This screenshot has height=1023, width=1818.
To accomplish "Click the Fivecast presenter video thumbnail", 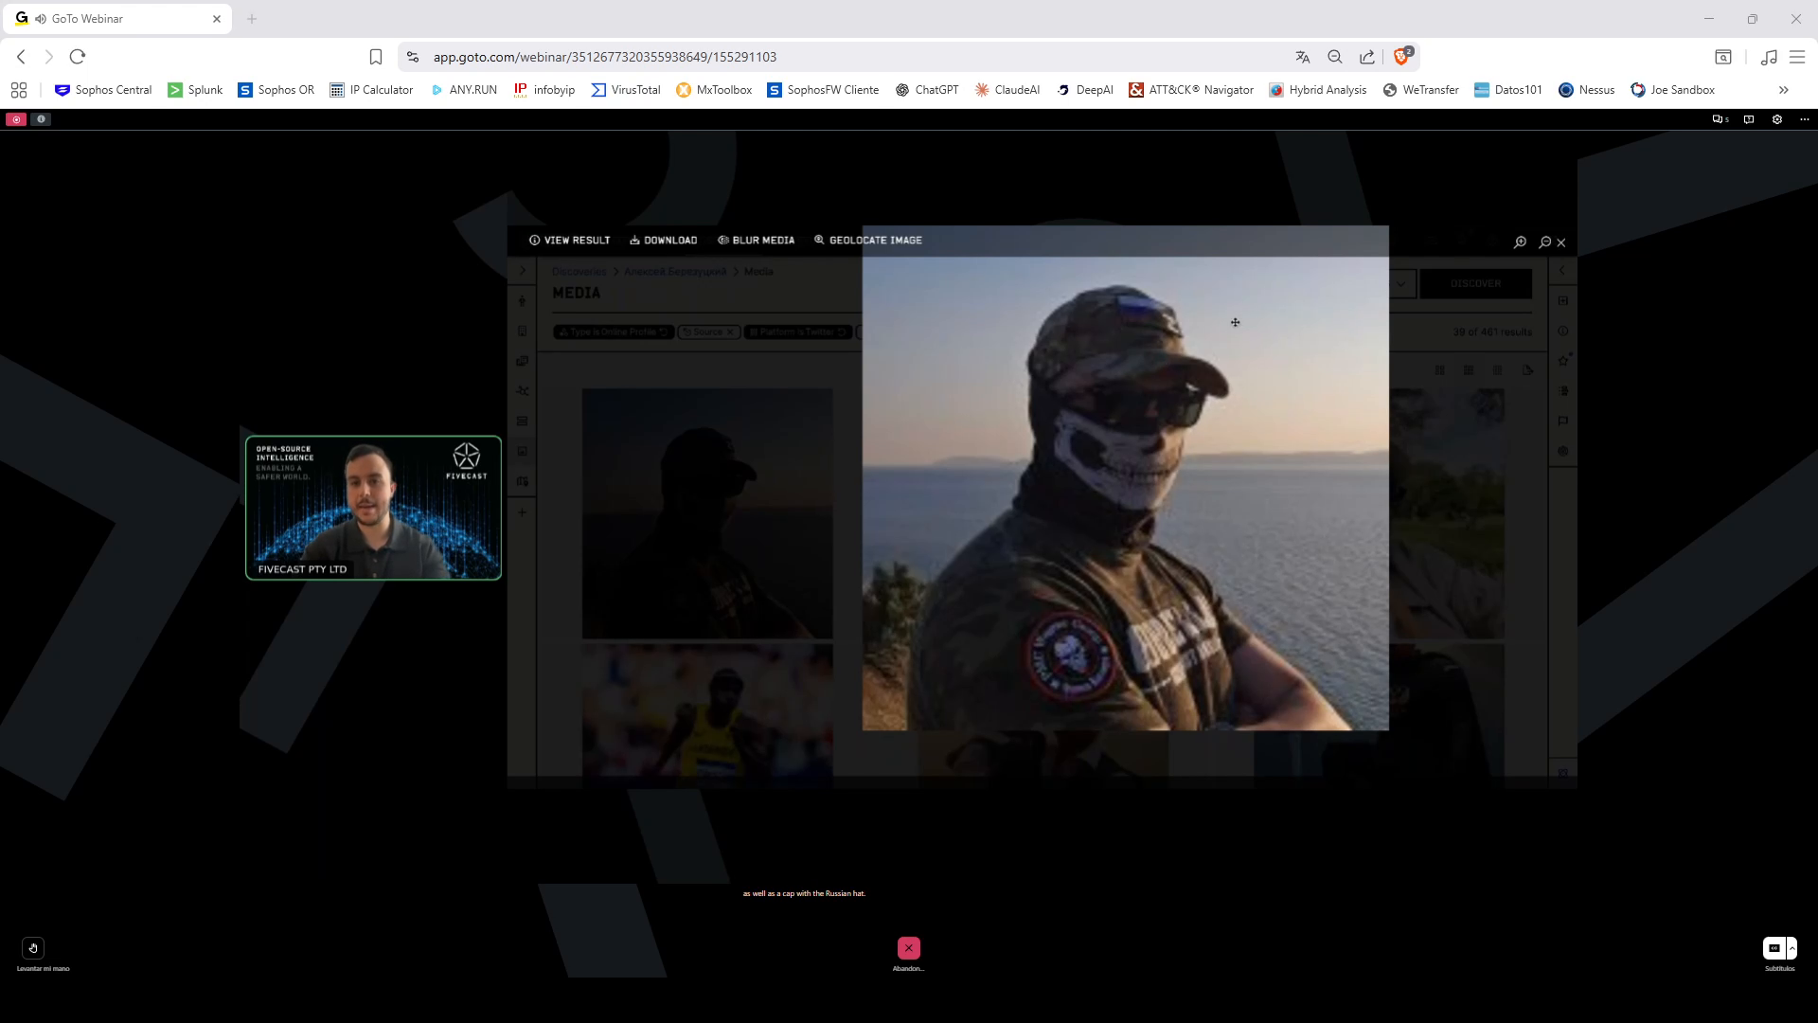I will click(x=373, y=508).
